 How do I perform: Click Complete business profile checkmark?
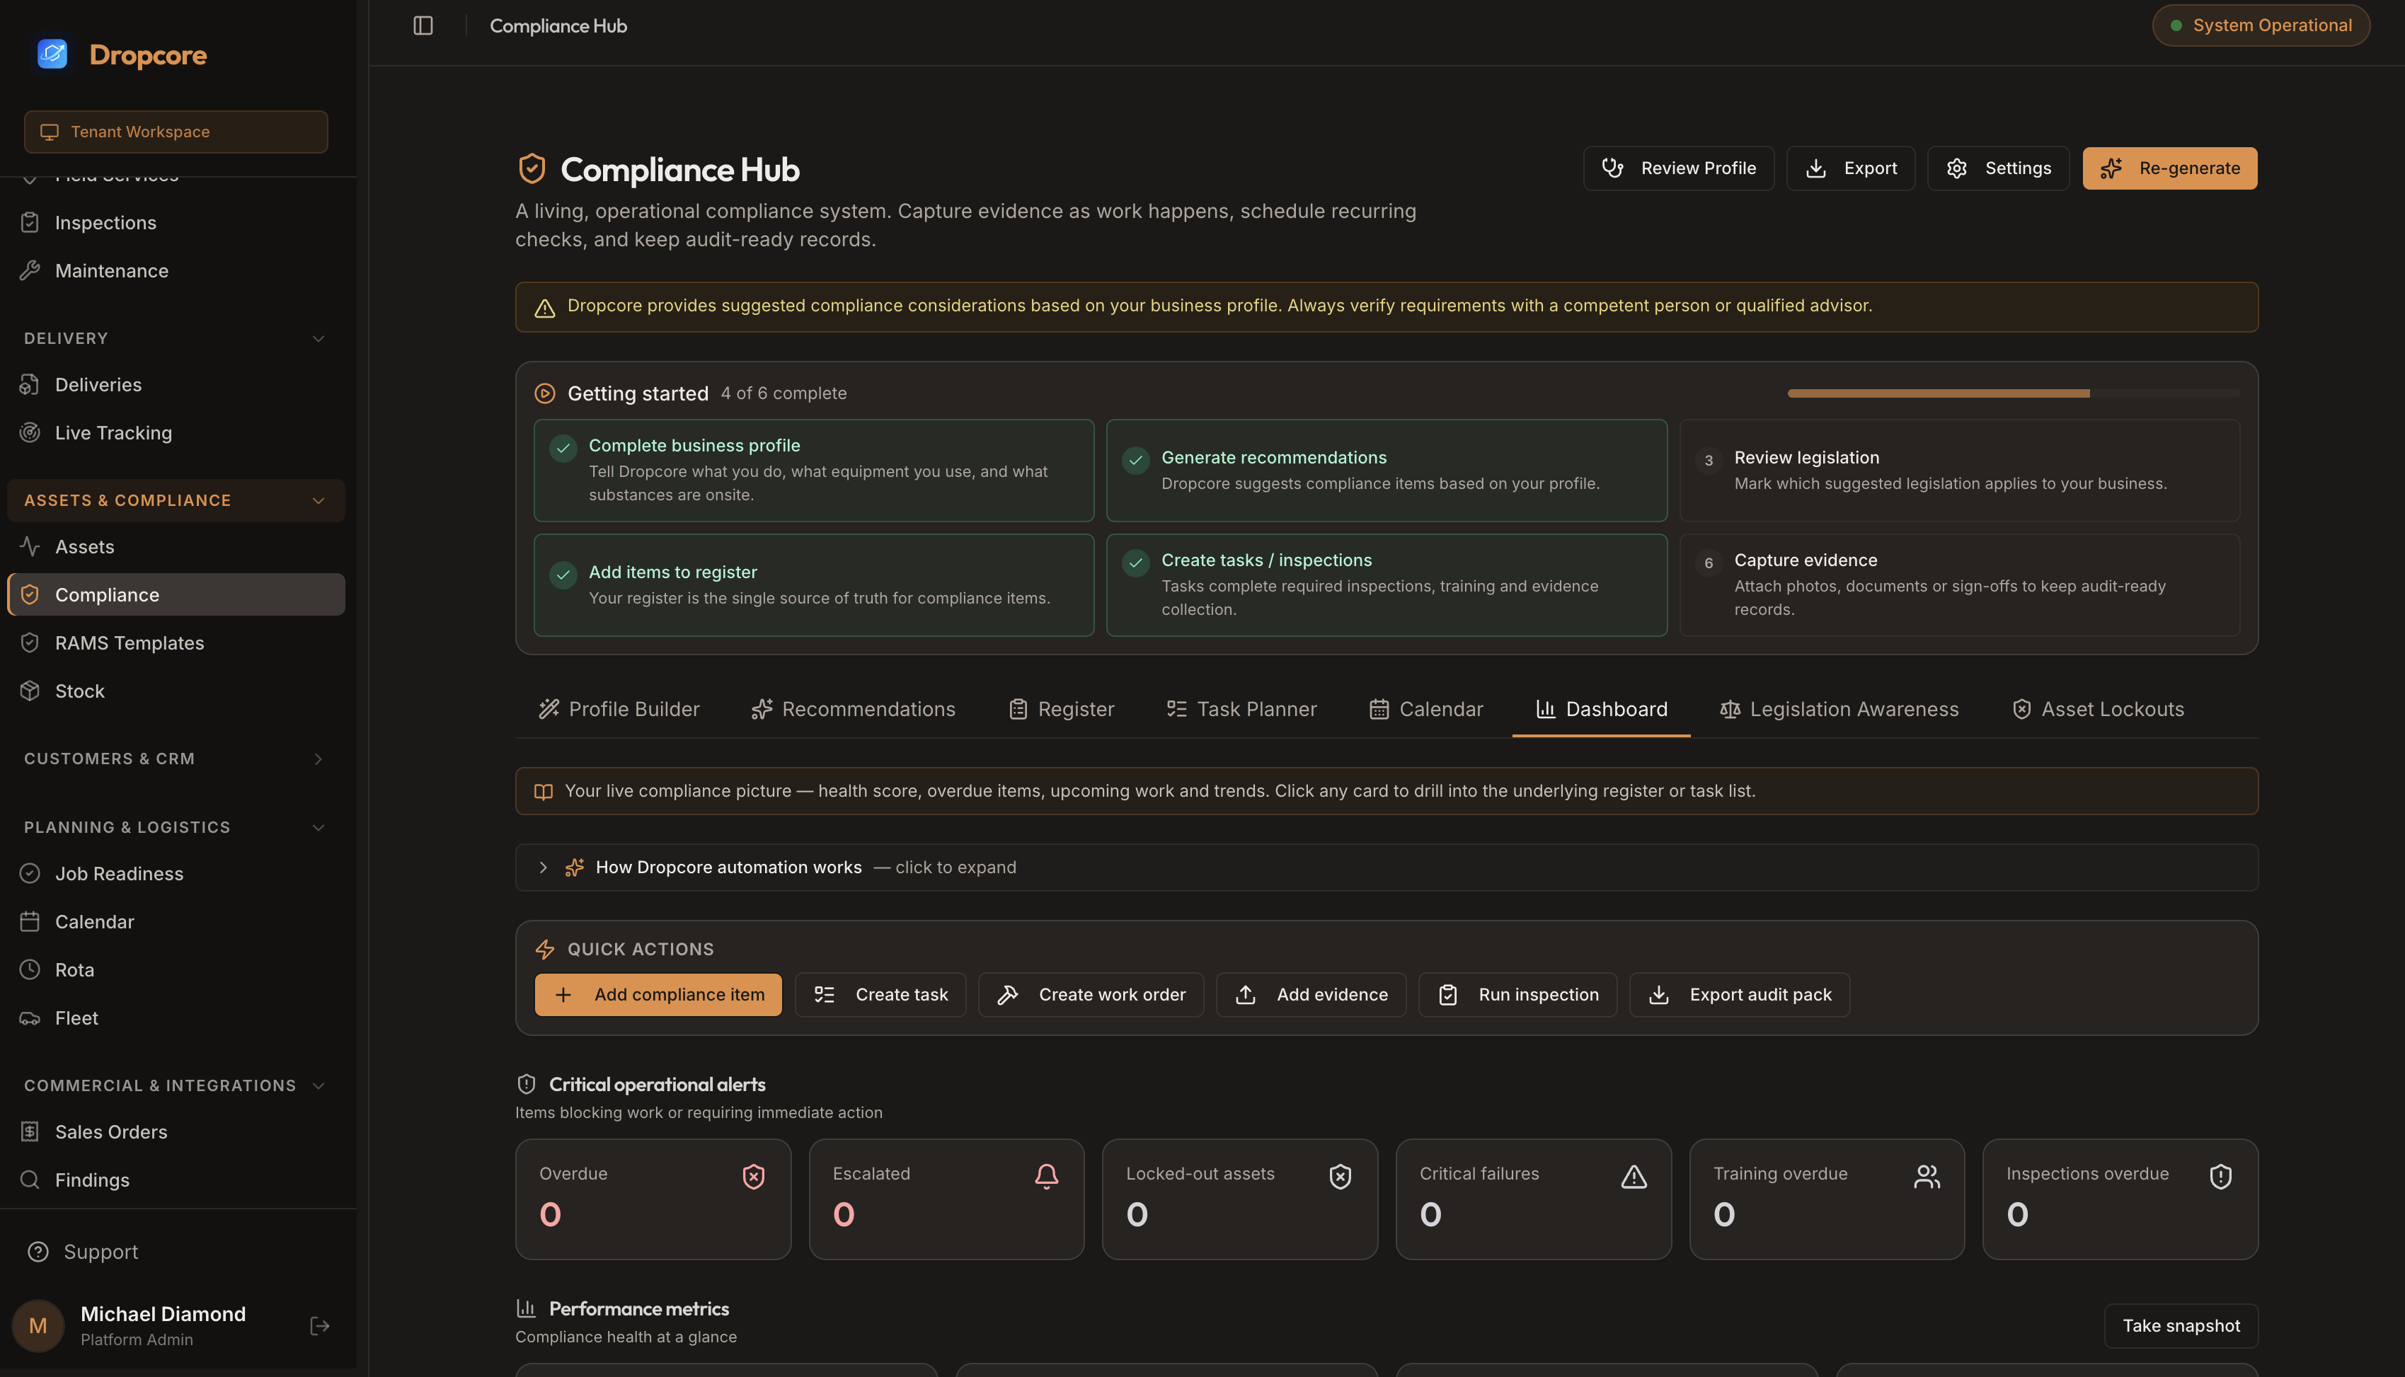click(563, 447)
